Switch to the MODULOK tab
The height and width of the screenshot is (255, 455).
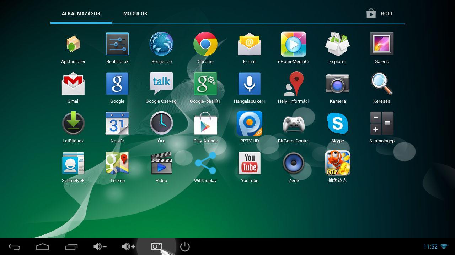(x=135, y=13)
